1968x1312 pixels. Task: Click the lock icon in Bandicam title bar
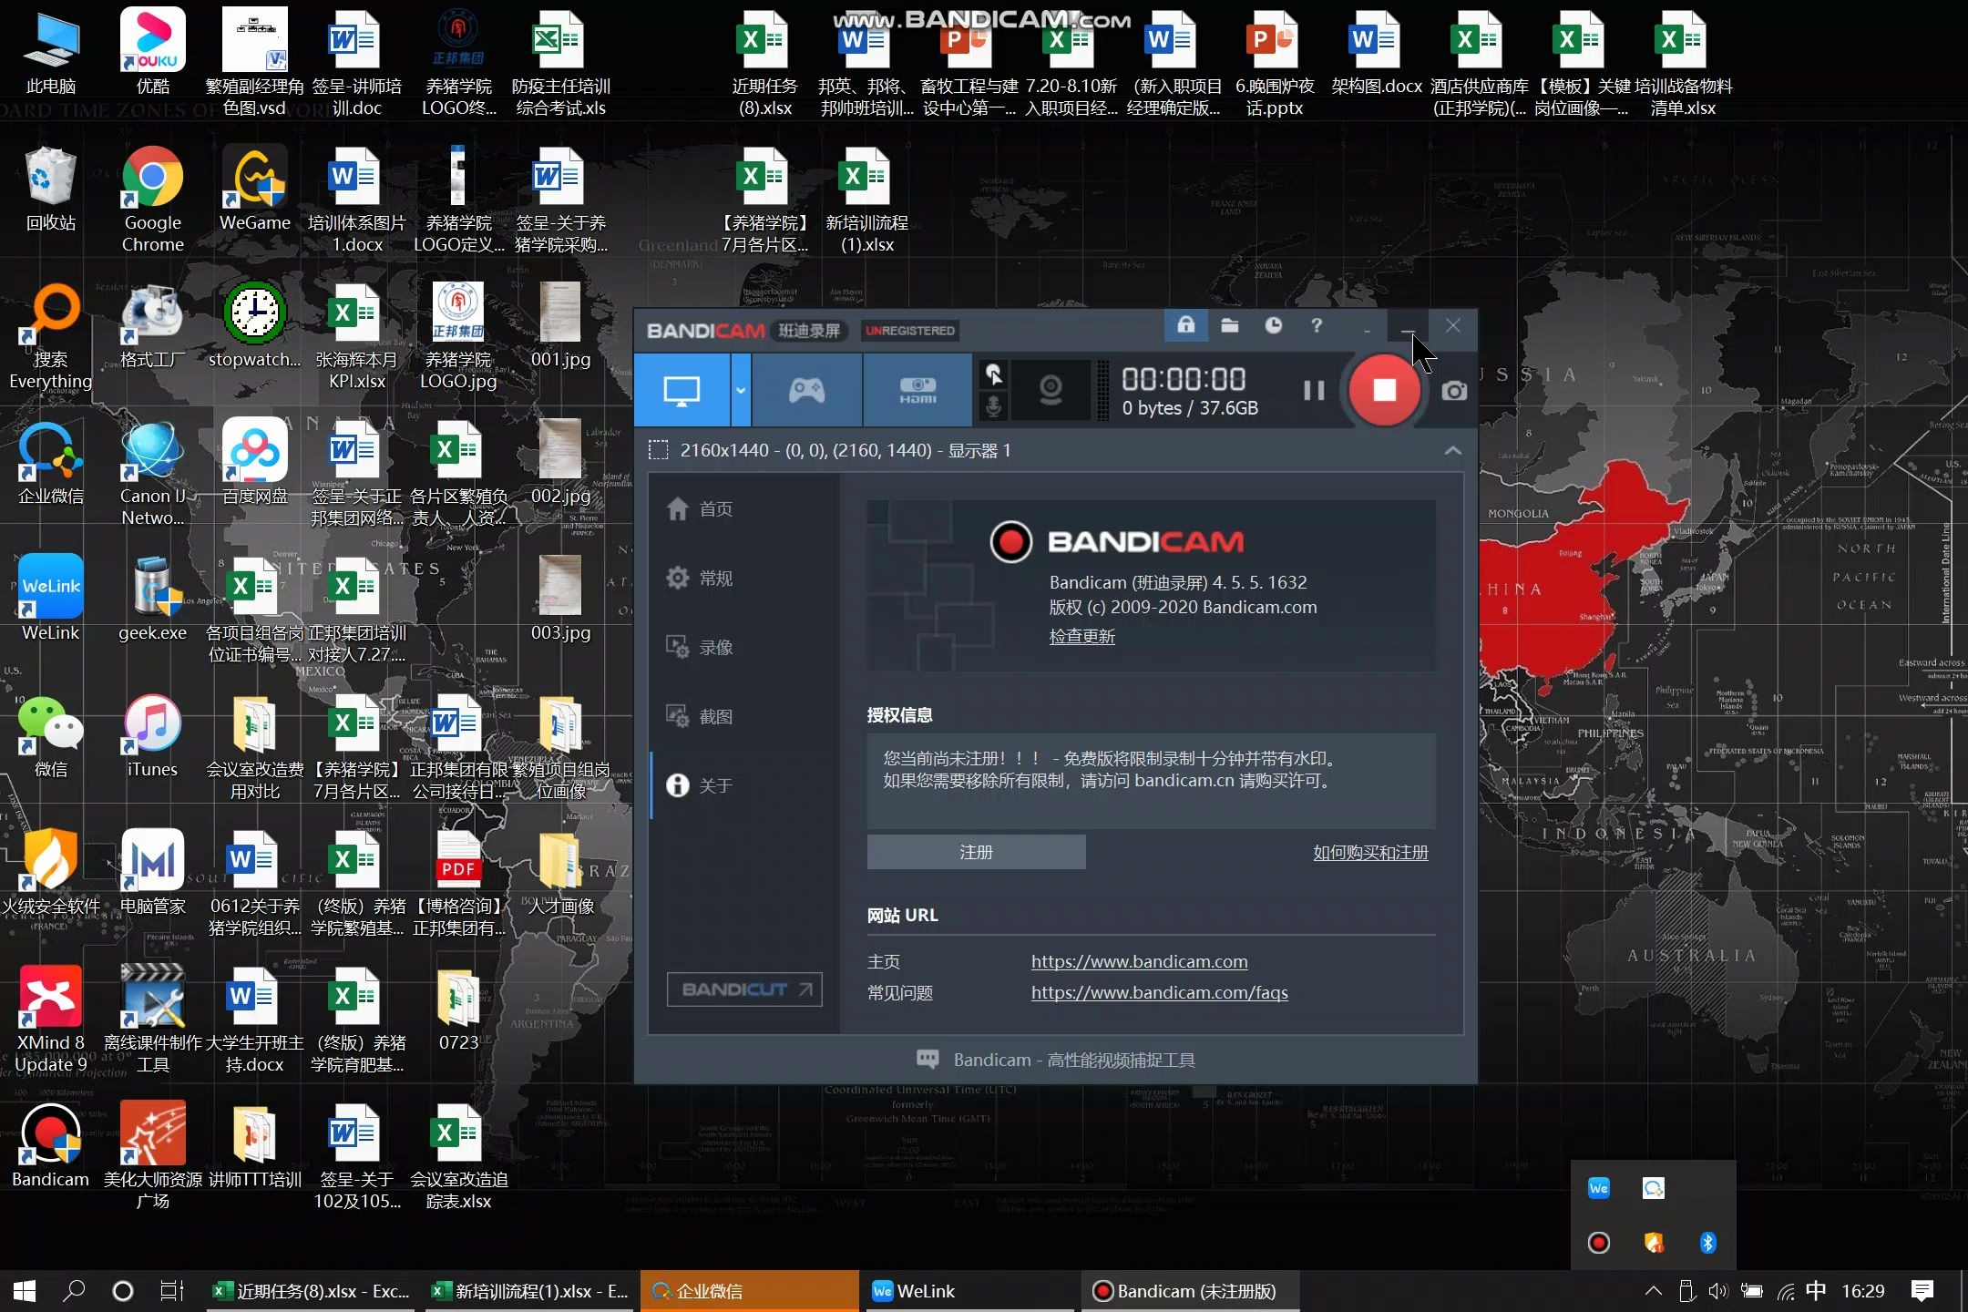[1185, 325]
